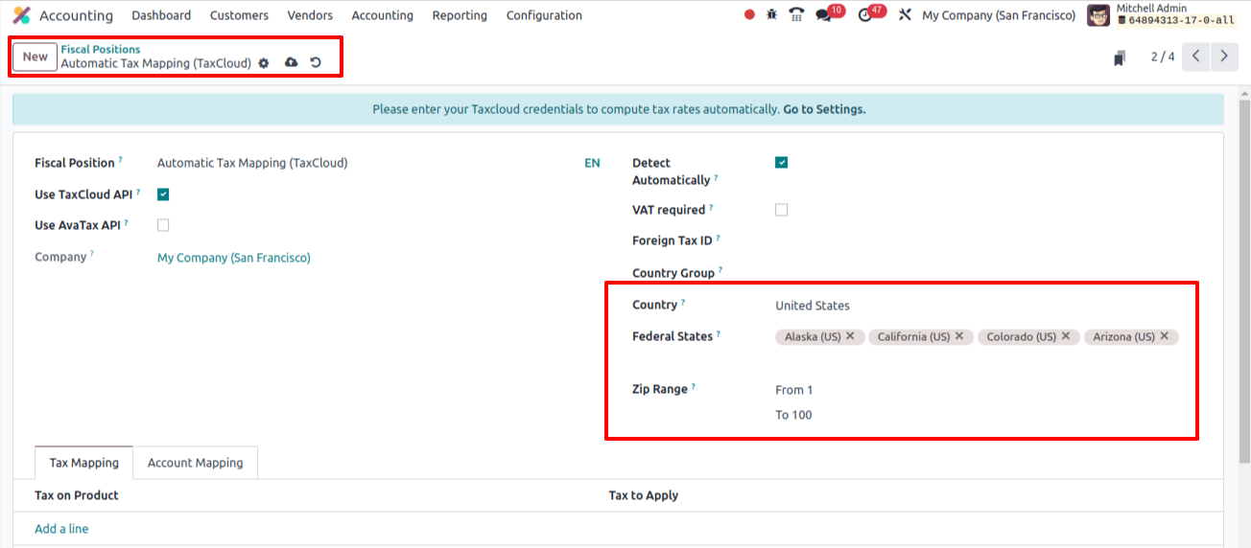
Task: Go to the next record arrow
Action: [1224, 57]
